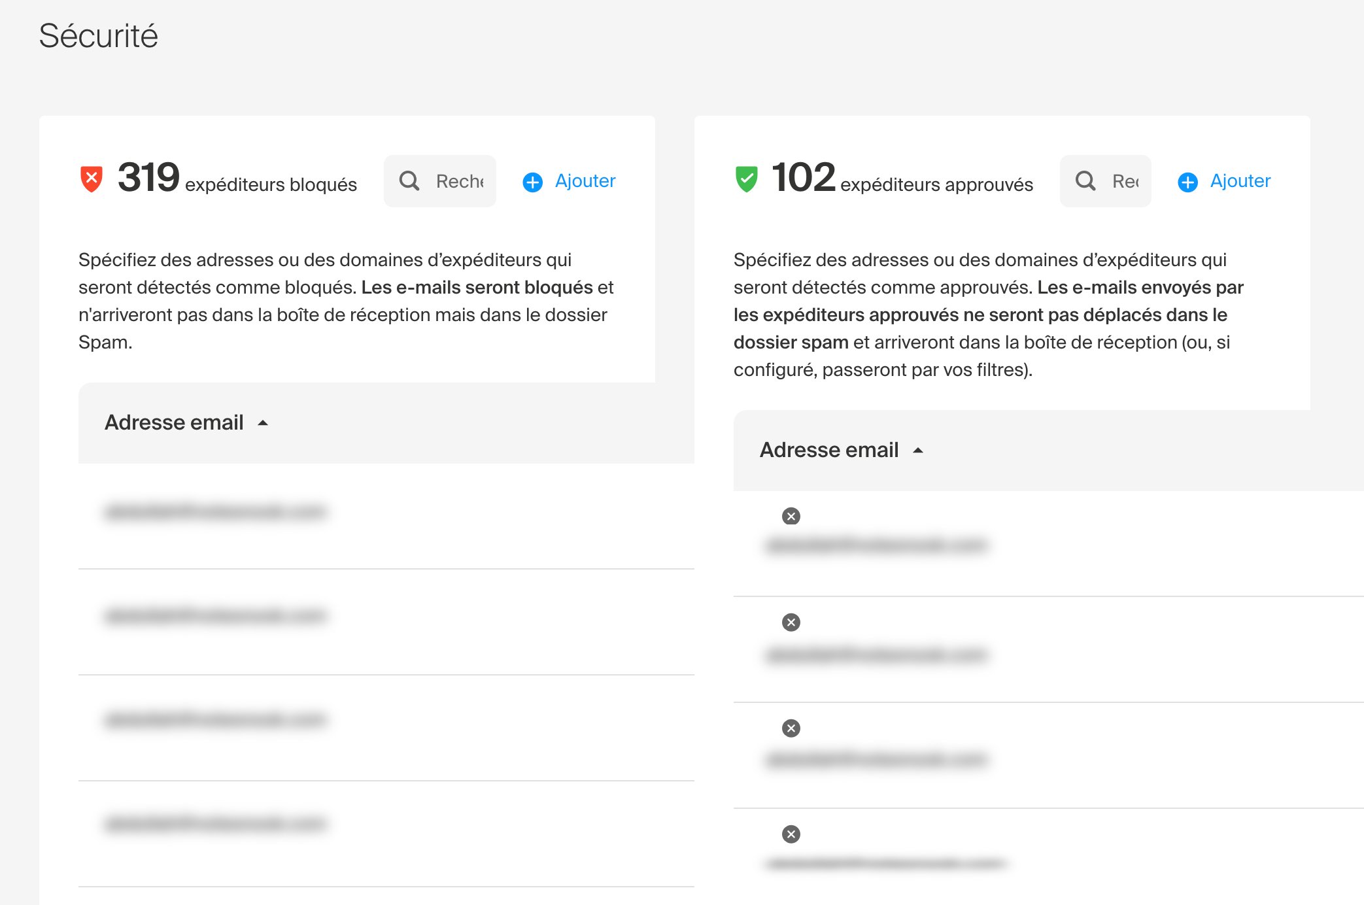The image size is (1364, 905).
Task: Add an approved sender via Ajouter
Action: (x=1225, y=181)
